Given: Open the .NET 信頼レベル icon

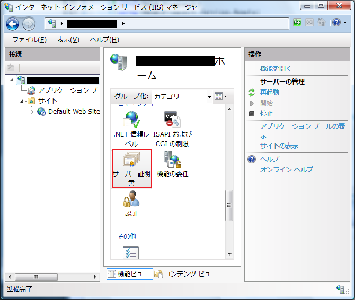Looking at the screenshot, I should pos(131,129).
